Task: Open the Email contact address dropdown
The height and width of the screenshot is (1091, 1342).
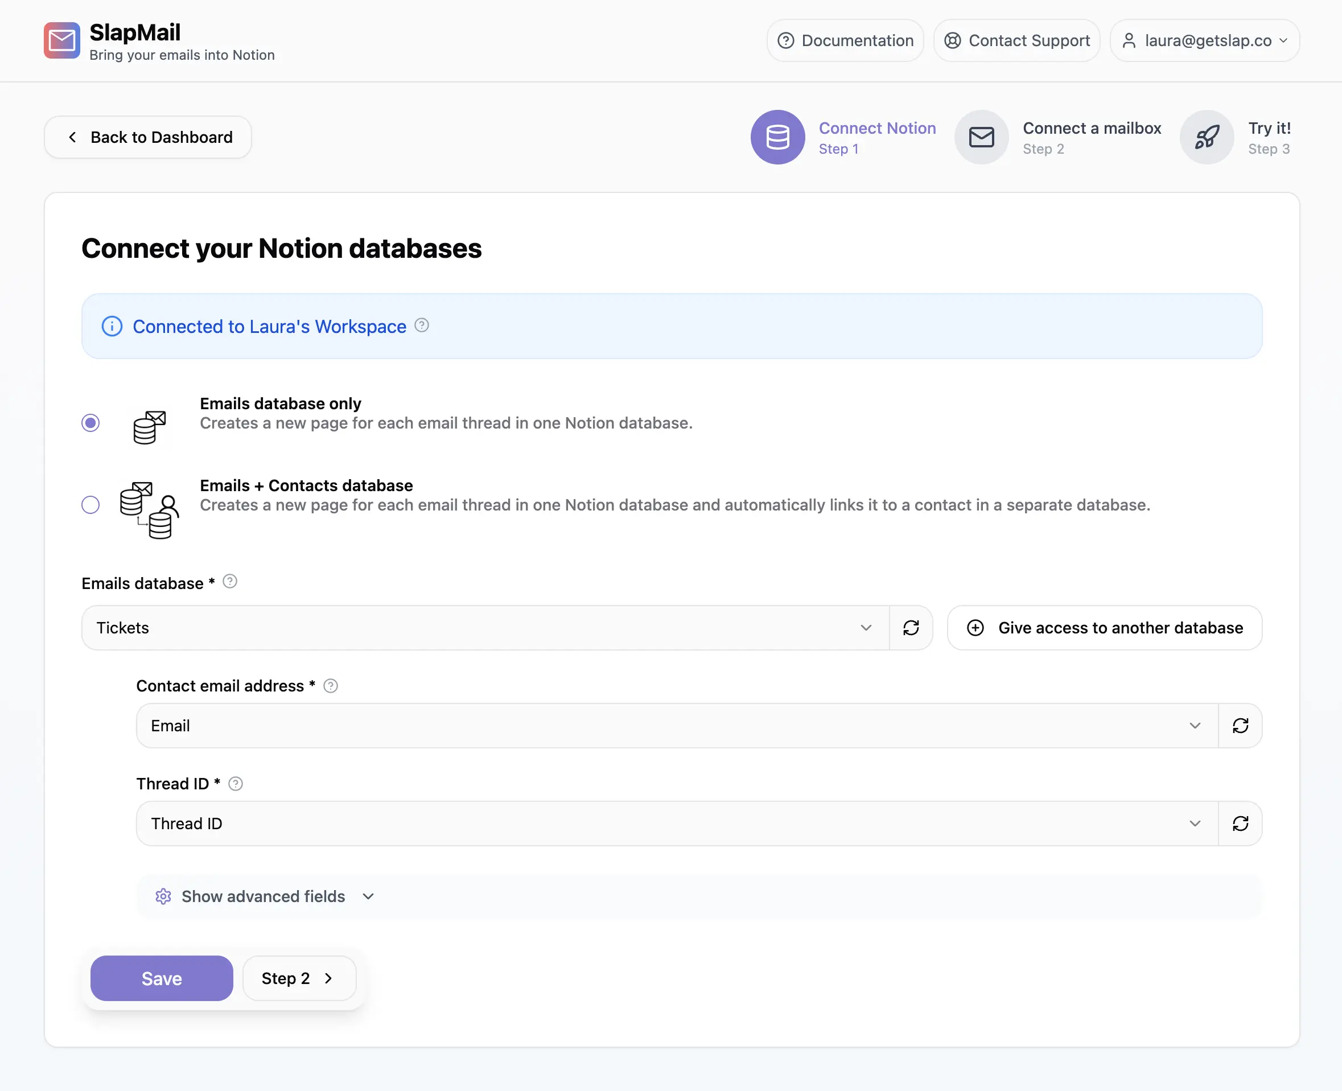Action: tap(676, 726)
